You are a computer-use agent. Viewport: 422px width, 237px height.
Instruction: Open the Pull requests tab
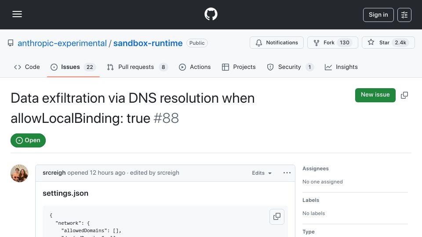point(137,67)
